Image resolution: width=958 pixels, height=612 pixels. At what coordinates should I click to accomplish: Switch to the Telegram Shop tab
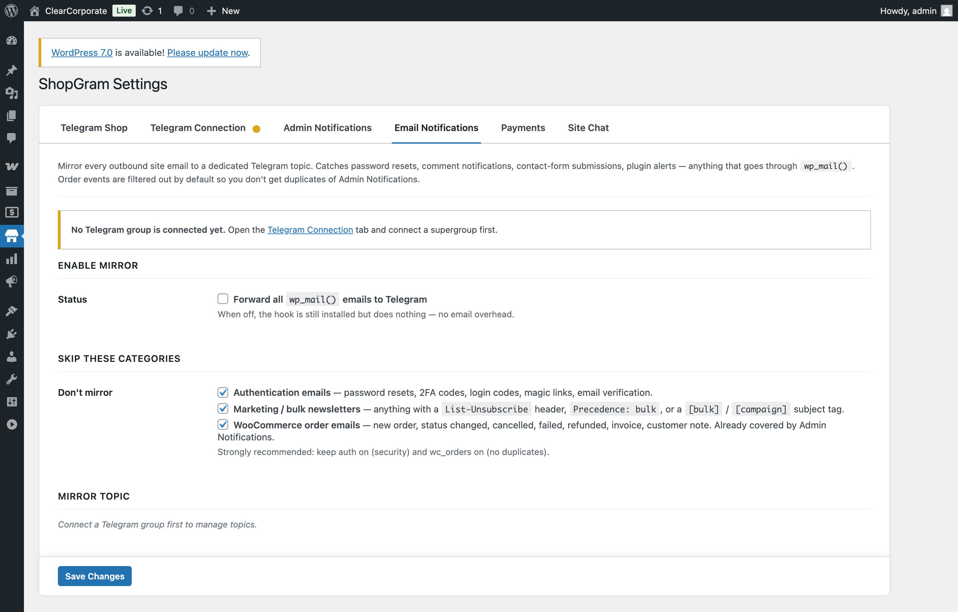click(94, 128)
